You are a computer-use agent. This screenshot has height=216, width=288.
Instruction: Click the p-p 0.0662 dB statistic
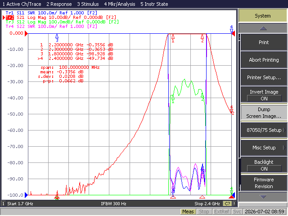point(63,81)
